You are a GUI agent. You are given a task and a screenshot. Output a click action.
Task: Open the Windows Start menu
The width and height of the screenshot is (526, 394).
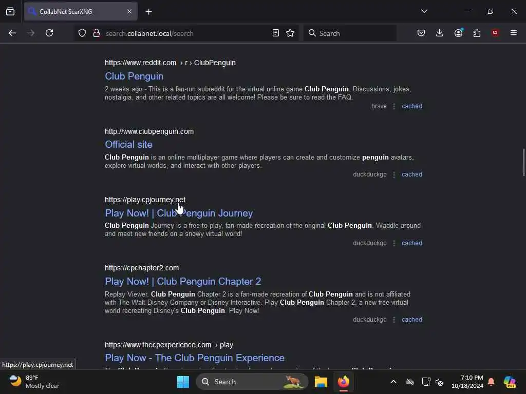click(183, 382)
